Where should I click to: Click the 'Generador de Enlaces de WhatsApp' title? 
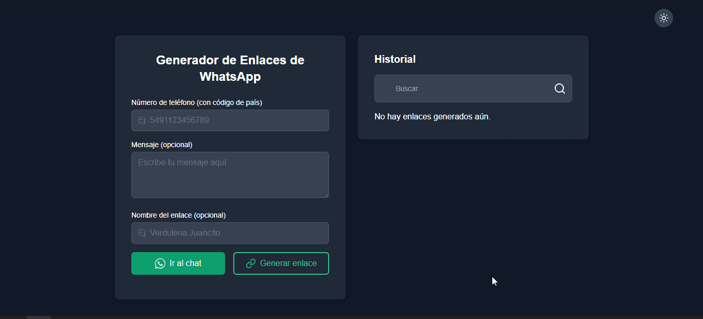pos(230,68)
